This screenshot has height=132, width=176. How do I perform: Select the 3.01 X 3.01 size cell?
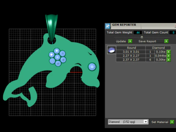tap(131, 52)
